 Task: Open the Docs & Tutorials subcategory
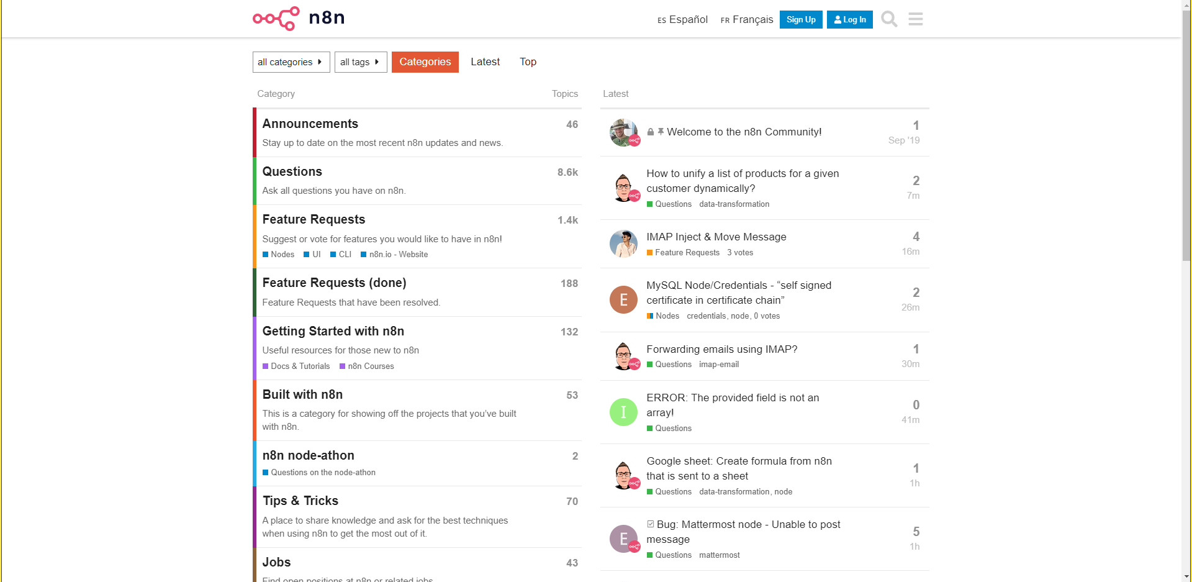296,366
